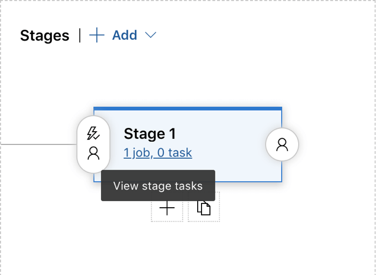
Task: Open the post-deployment conditions person icon
Action: (x=282, y=144)
